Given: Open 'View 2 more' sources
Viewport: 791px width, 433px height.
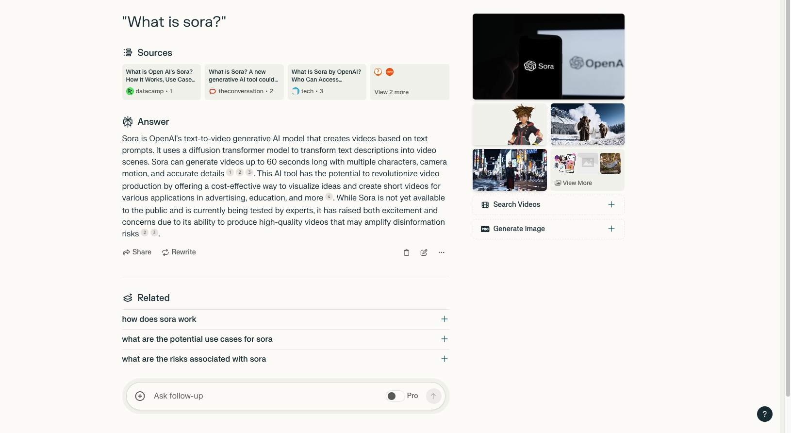Looking at the screenshot, I should tap(410, 82).
